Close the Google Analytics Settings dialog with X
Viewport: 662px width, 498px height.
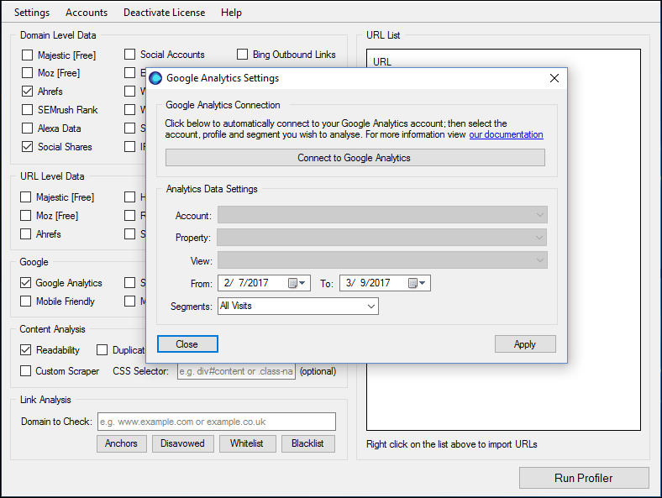coord(554,78)
